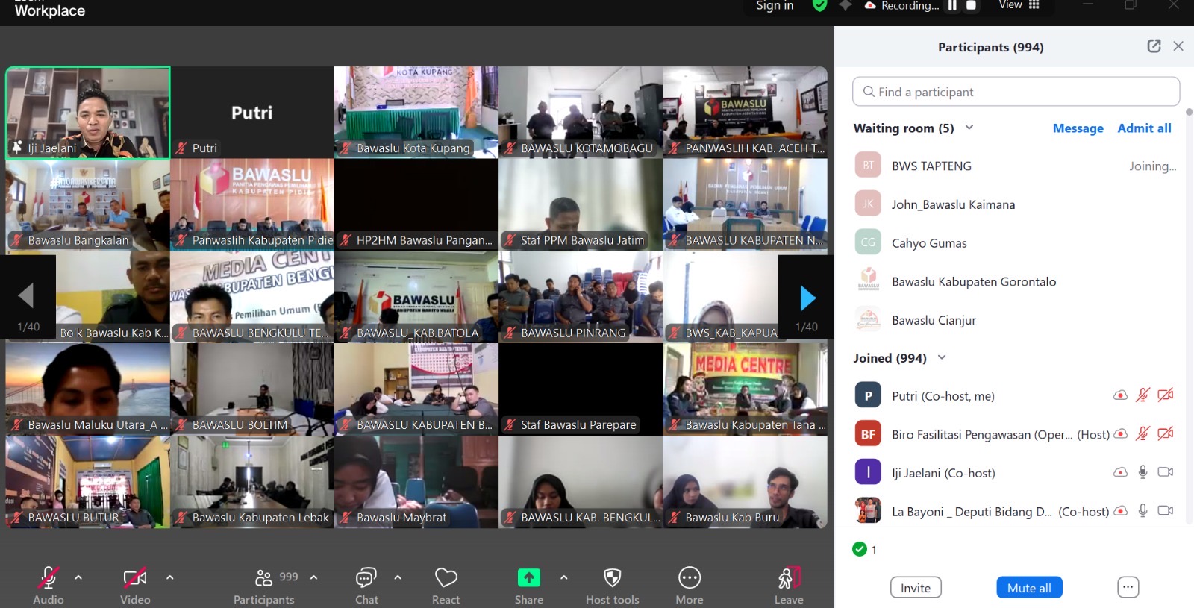Toggle Iji Jaelani's microphone in list

click(1143, 472)
